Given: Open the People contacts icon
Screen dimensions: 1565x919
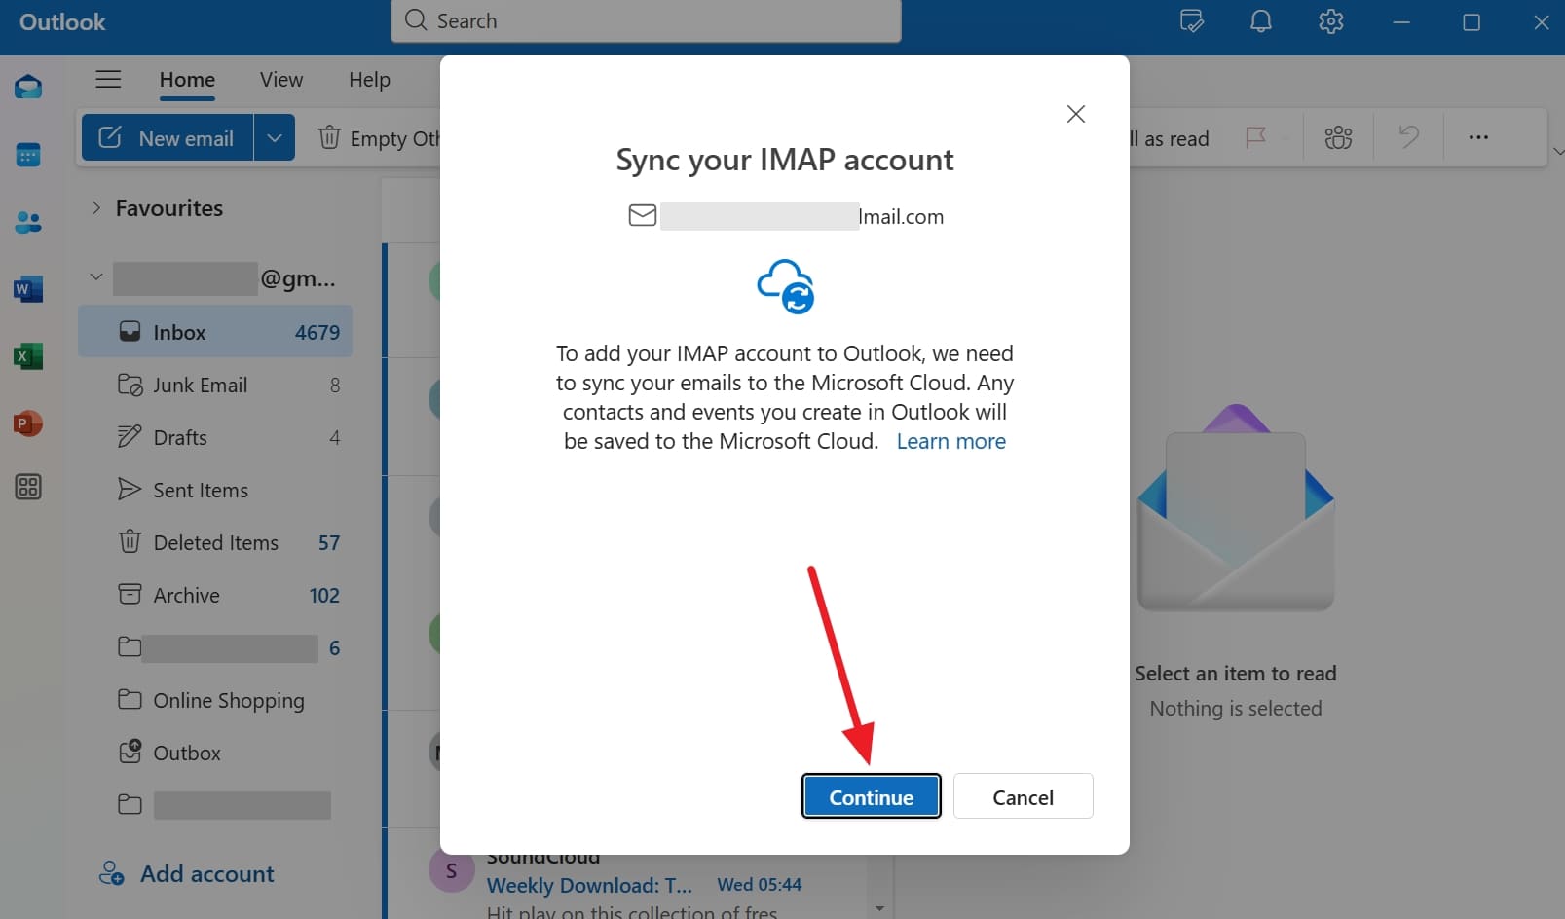Looking at the screenshot, I should 28,223.
